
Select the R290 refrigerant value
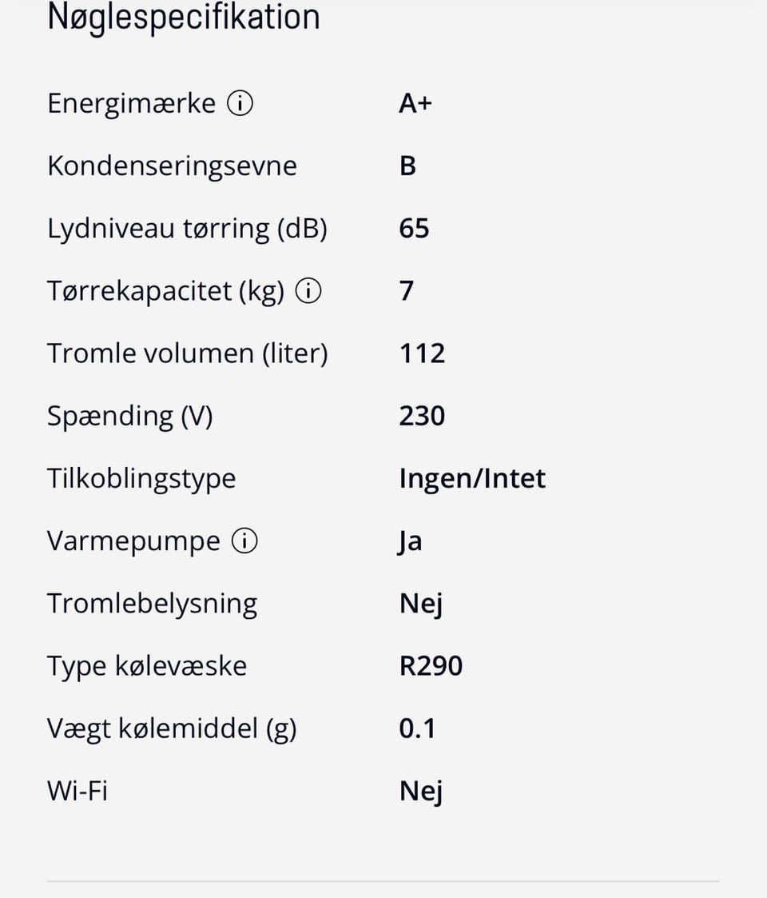point(431,665)
